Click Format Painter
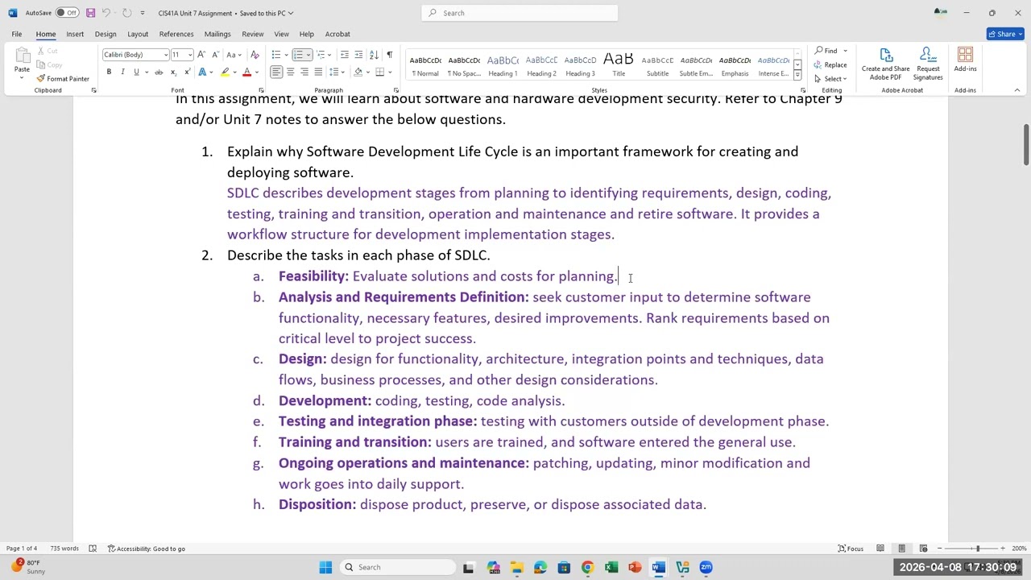The height and width of the screenshot is (580, 1031). click(x=63, y=79)
